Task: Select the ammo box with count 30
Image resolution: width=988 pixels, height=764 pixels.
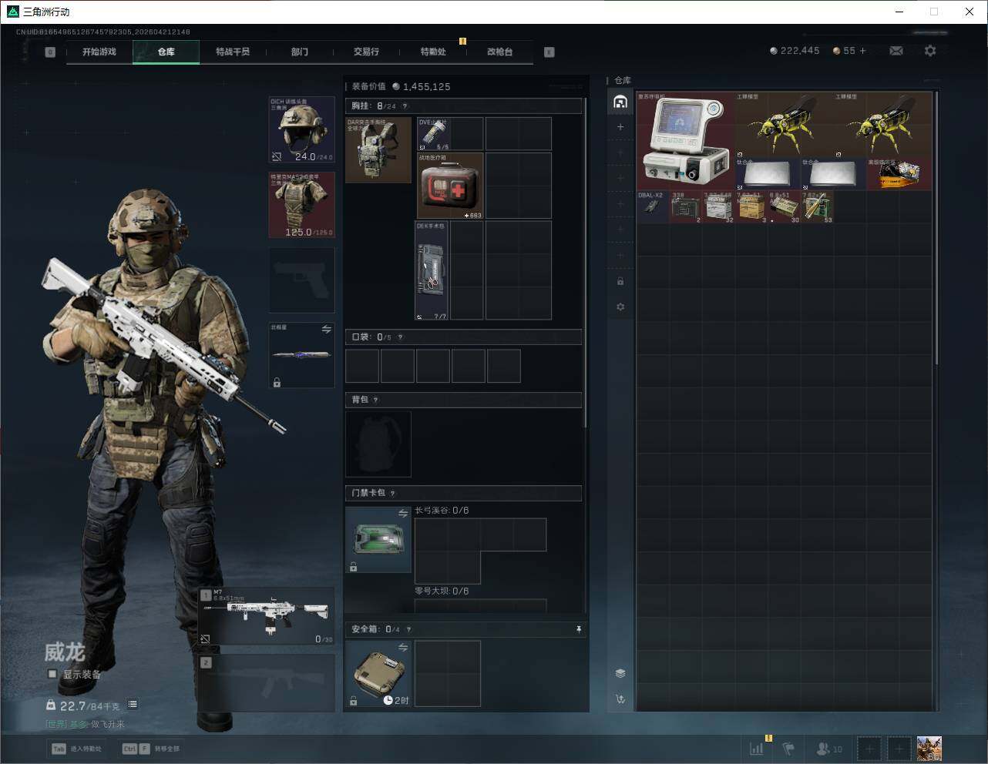Action: (785, 206)
